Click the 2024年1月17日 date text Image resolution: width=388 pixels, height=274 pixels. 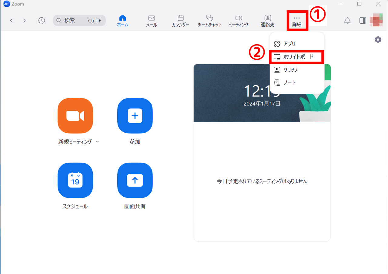[x=262, y=103]
